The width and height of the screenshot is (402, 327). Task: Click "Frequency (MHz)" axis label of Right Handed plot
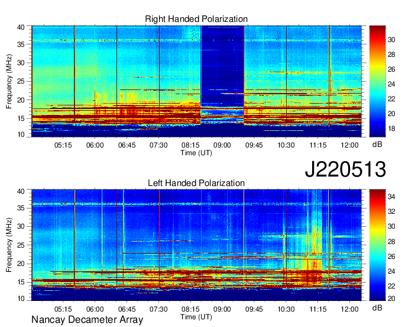coord(9,81)
